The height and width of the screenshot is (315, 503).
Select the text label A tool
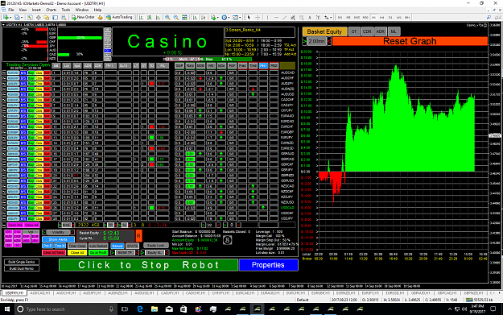click(310, 17)
